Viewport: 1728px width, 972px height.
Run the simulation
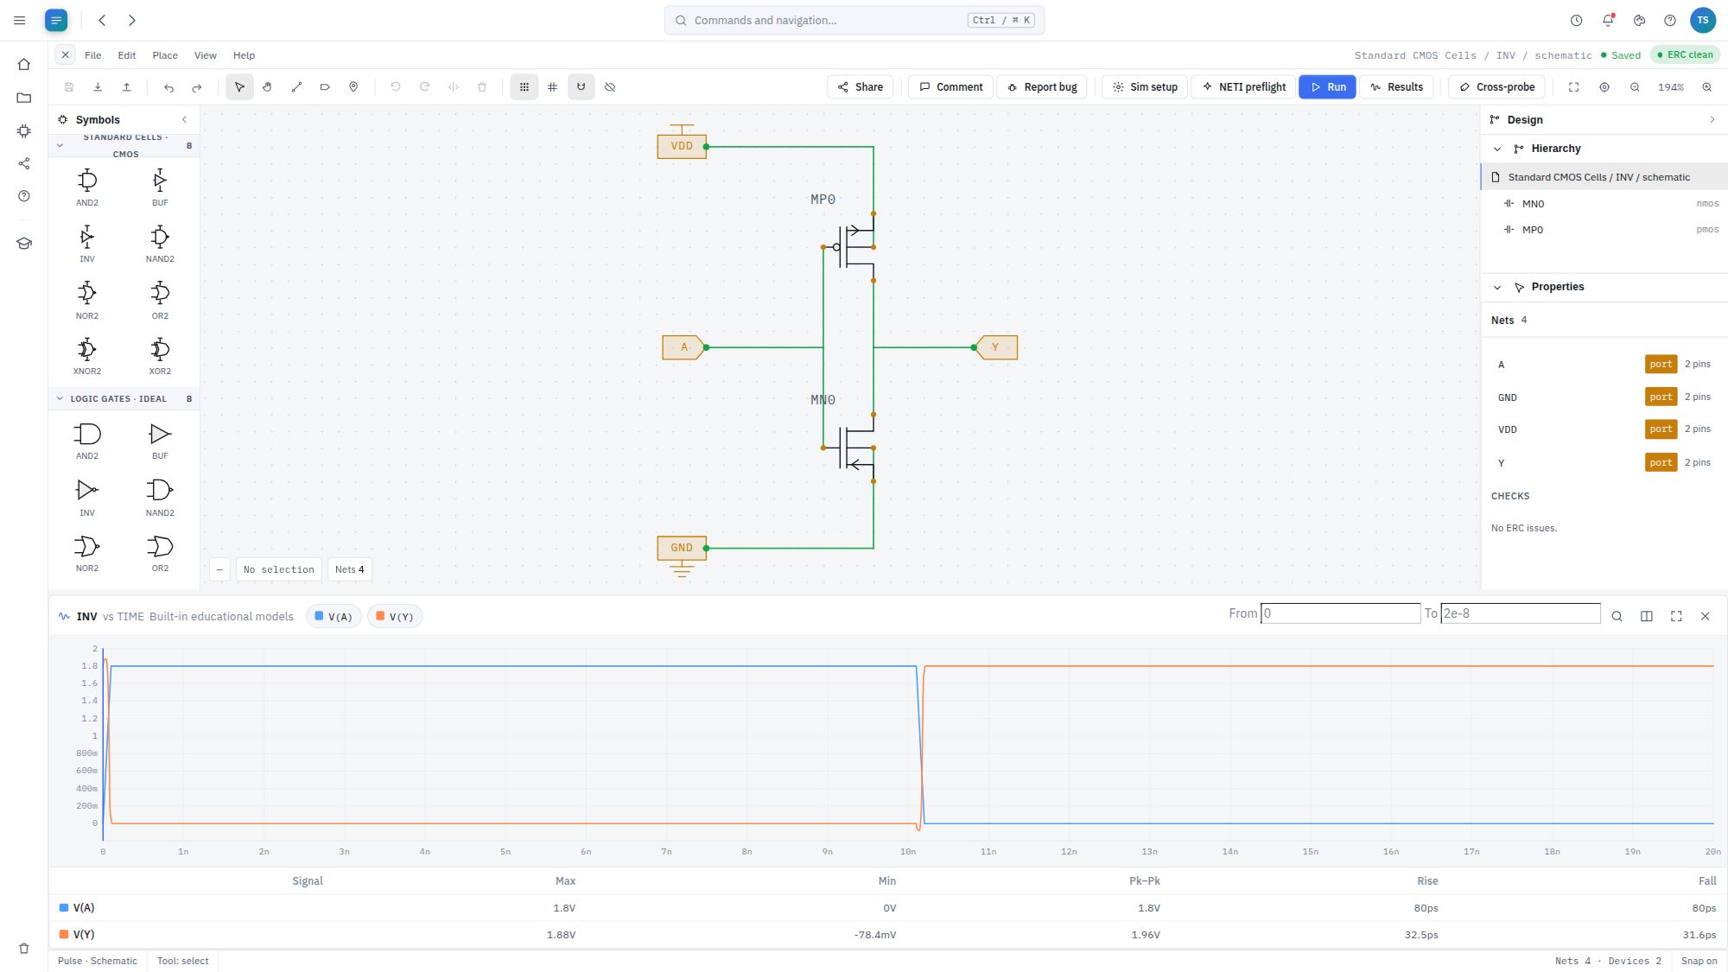(x=1327, y=87)
